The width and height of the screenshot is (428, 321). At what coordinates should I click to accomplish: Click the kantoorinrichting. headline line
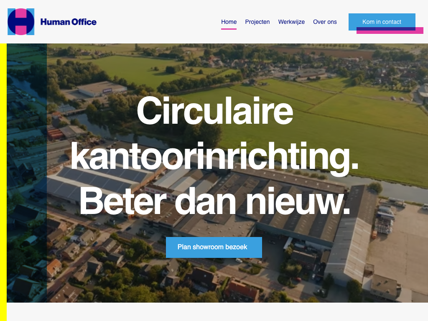point(214,157)
